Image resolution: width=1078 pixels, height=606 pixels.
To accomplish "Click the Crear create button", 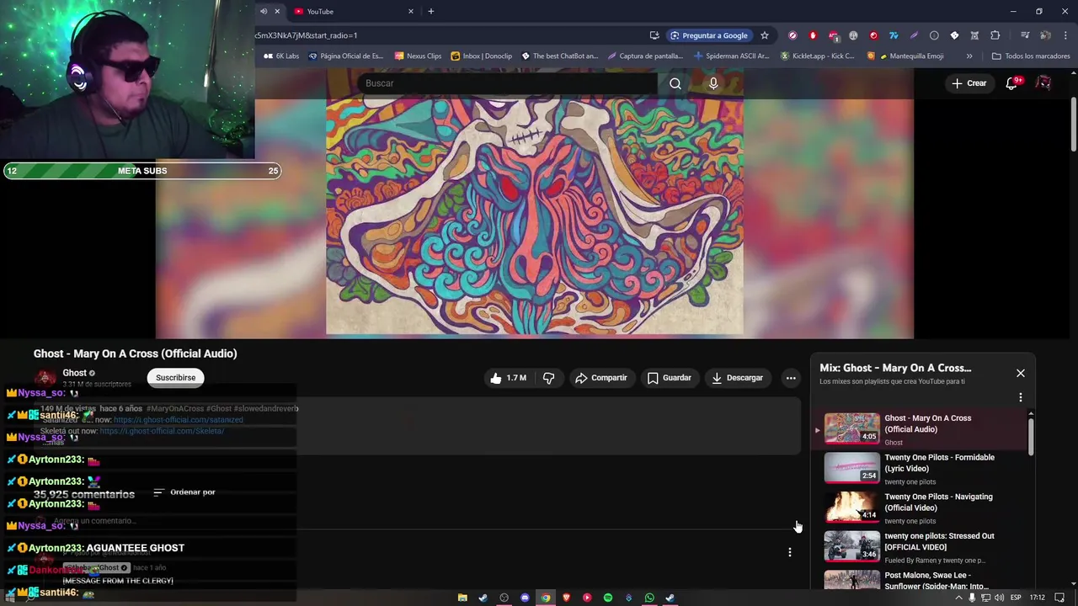I will pos(969,83).
